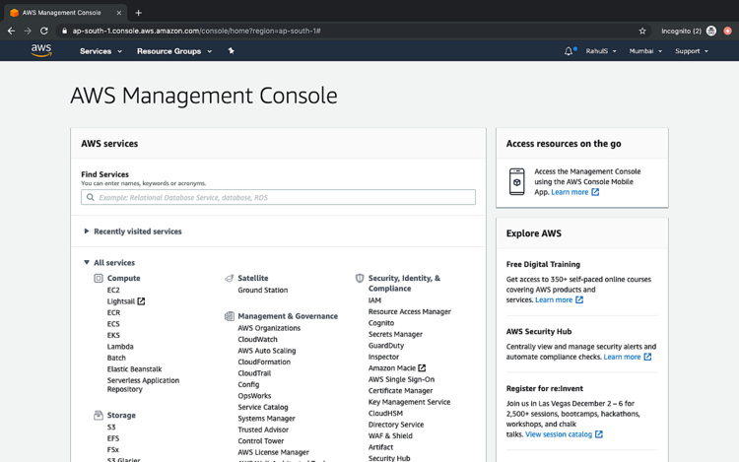Open the Resource Groups dropdown
Viewport: 739px width, 462px height.
coord(173,51)
